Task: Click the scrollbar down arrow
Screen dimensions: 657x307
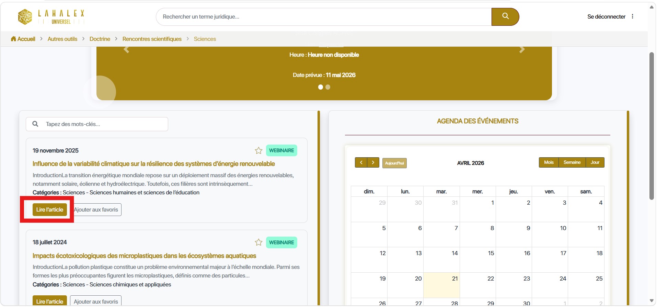Action: coord(652,301)
